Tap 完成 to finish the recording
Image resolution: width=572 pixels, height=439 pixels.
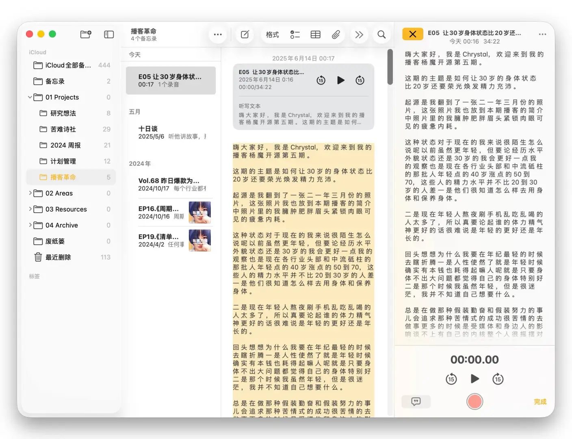pyautogui.click(x=540, y=402)
